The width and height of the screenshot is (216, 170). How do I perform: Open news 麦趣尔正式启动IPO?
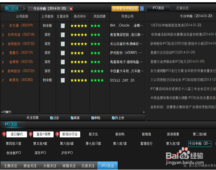coord(173,53)
